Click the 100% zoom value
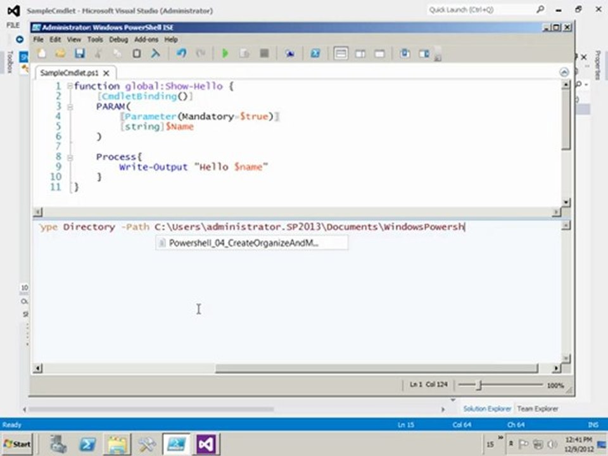This screenshot has height=456, width=608. [555, 386]
